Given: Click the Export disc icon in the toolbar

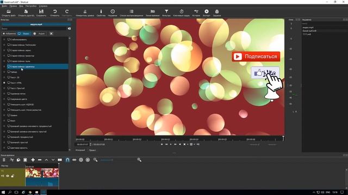Looking at the screenshot, I should point(207,11).
